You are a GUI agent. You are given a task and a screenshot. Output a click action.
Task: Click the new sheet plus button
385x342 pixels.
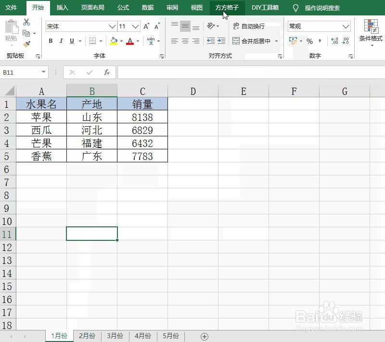[205, 336]
